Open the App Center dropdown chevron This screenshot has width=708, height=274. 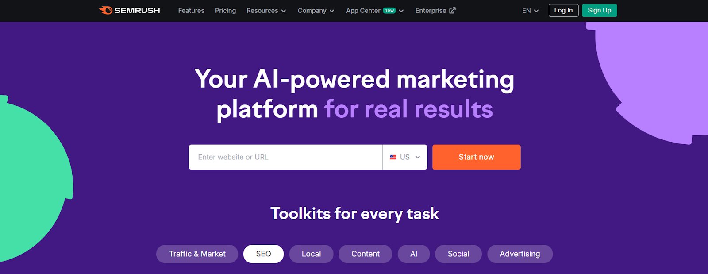[401, 11]
